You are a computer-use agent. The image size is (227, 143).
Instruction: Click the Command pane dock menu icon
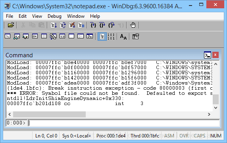point(208,55)
